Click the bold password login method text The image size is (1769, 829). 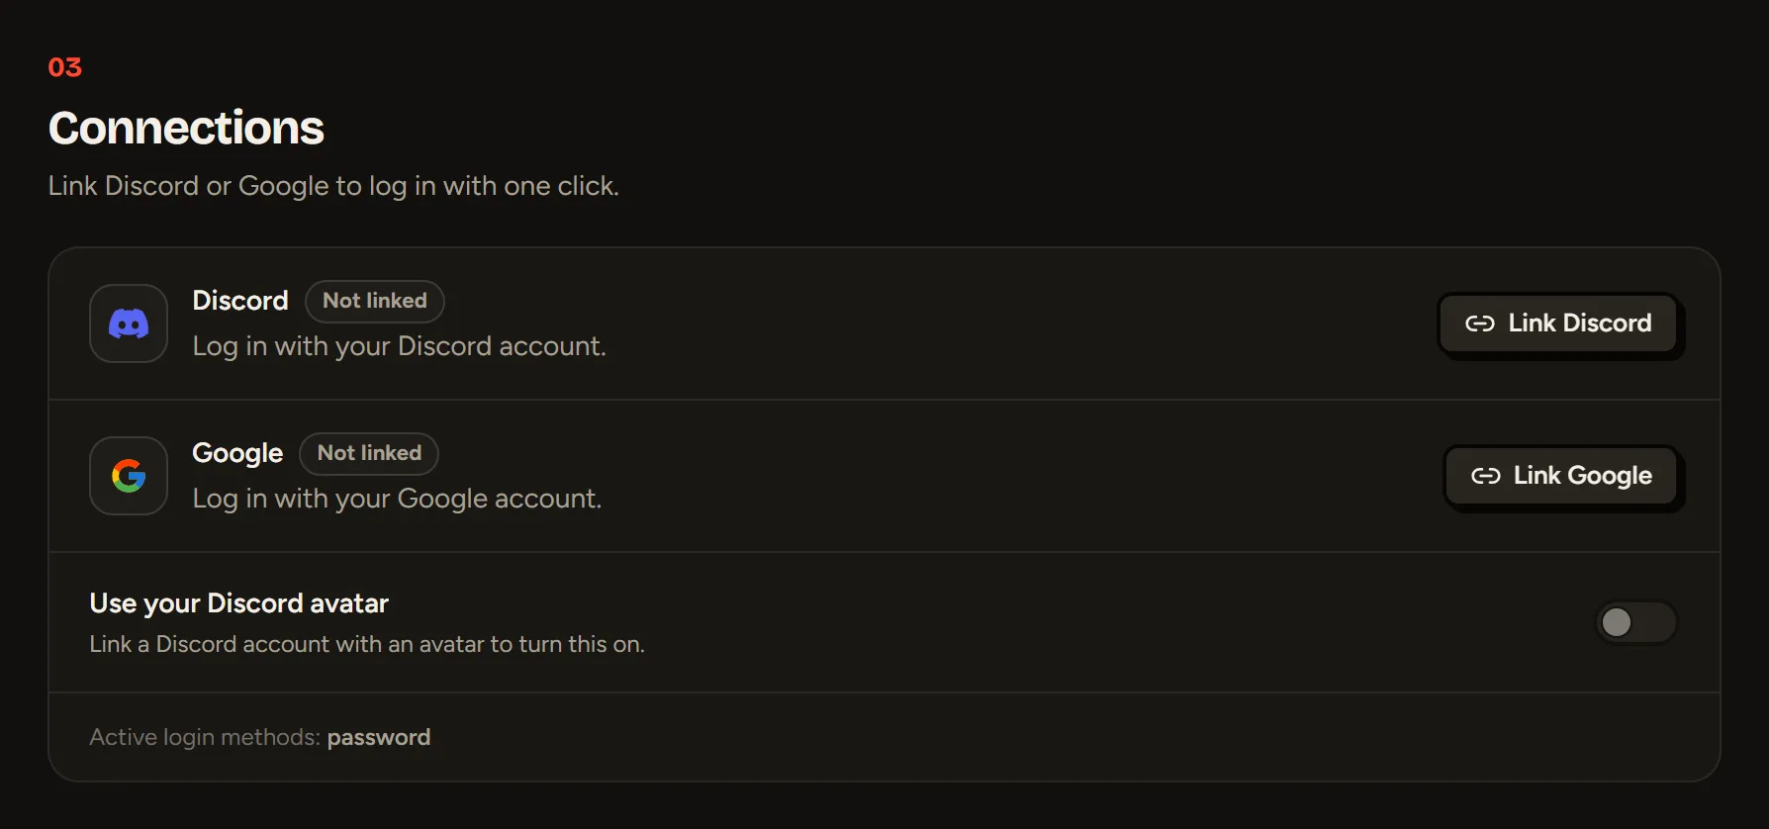[379, 737]
